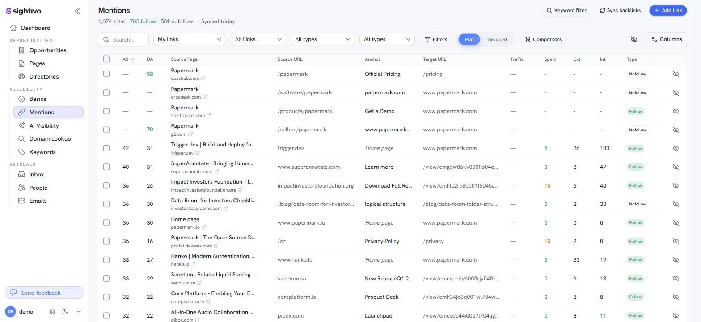Click Send feedback button
701x322 pixels.
click(x=44, y=293)
